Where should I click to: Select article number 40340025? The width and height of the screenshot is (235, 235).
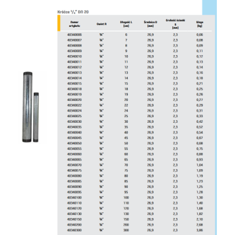75,116
